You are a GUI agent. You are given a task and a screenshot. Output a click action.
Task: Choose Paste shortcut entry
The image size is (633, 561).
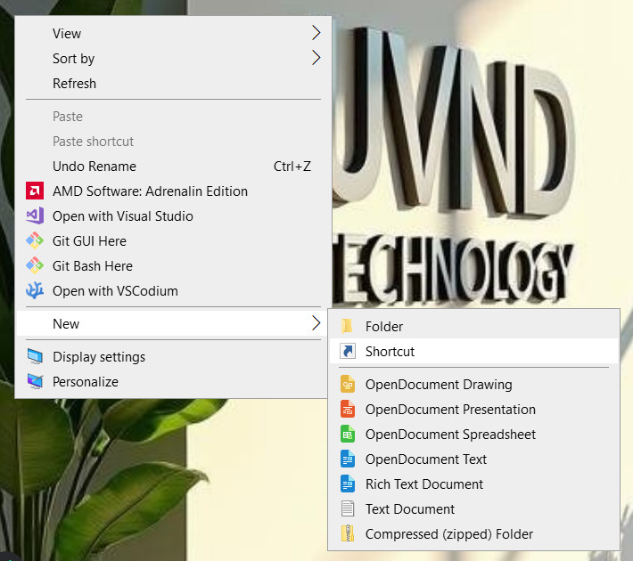coord(173,142)
